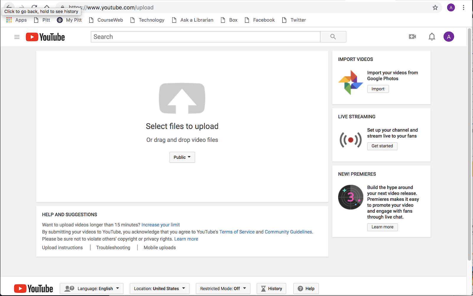473x296 pixels.
Task: Open the Help button in footer
Action: coord(306,289)
